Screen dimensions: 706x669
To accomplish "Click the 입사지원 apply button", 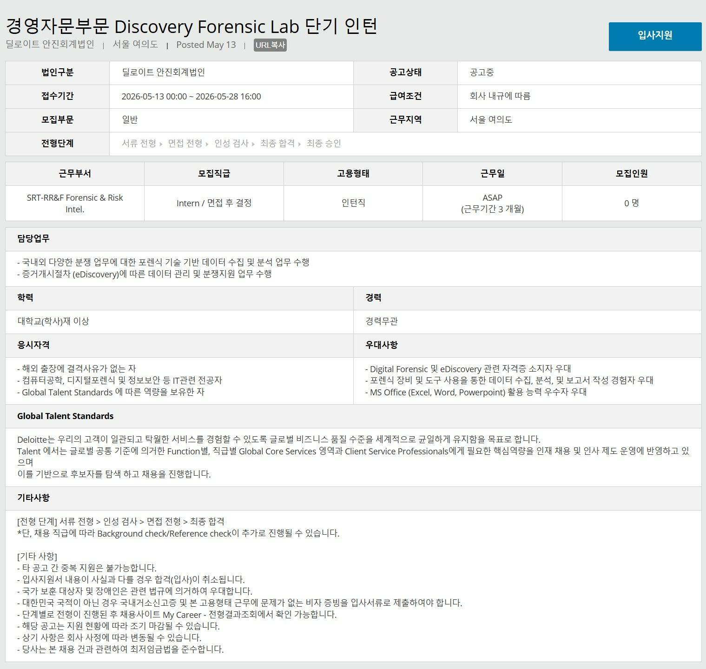I will pos(655,36).
